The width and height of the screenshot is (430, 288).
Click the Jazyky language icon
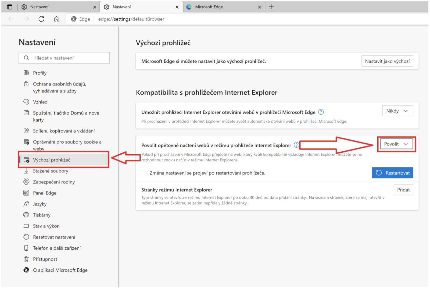[x=26, y=204]
